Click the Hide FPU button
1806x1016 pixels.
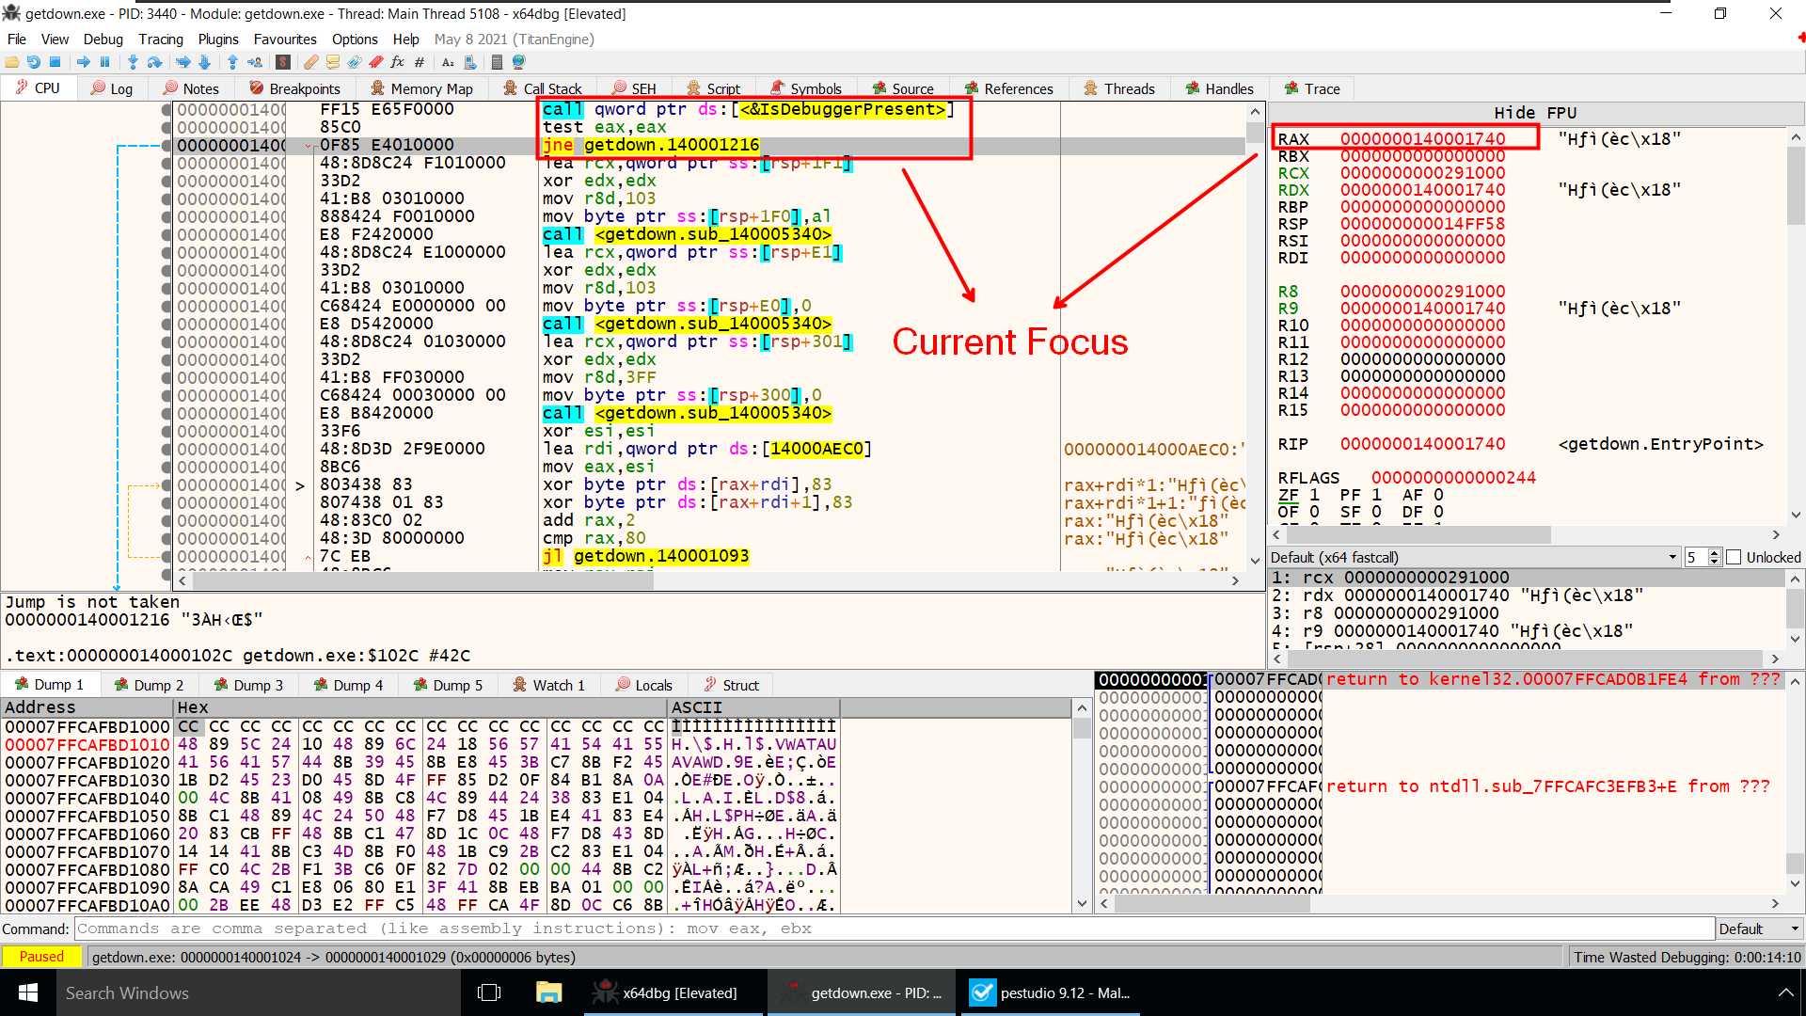tap(1535, 113)
